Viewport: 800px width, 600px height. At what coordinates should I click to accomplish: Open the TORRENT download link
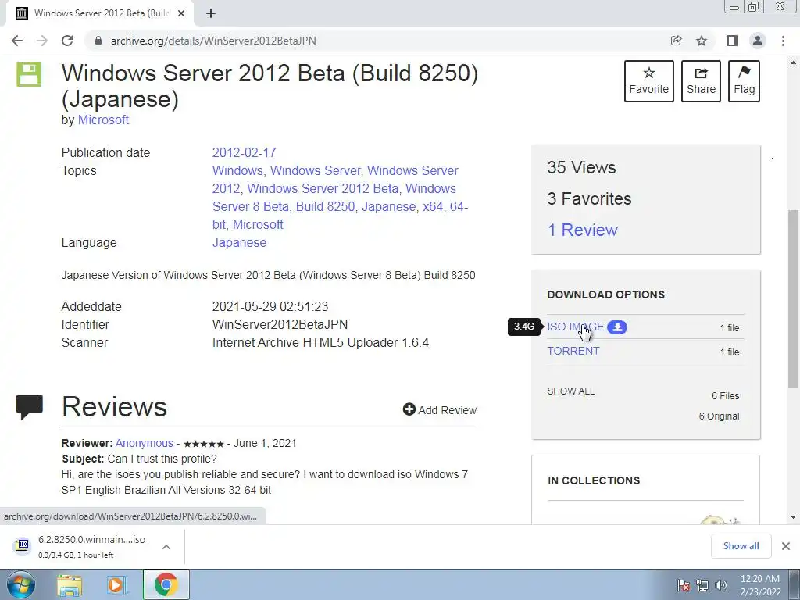click(x=573, y=351)
